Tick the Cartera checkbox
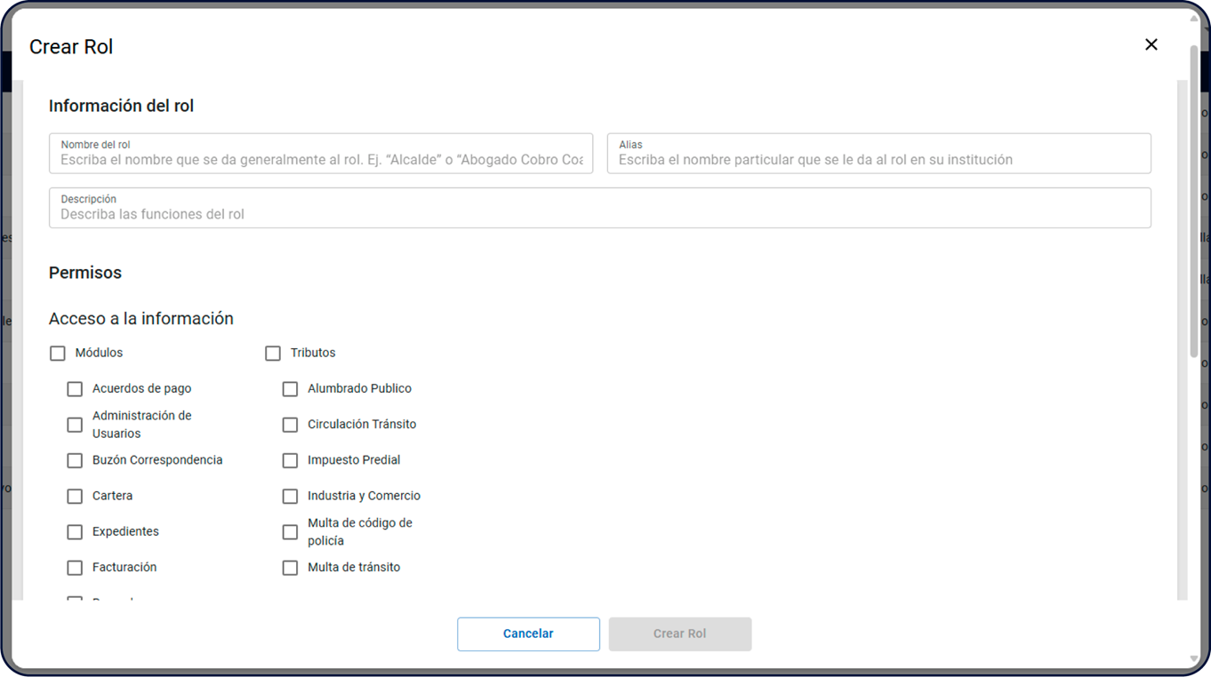Viewport: 1211px width, 677px height. [75, 496]
